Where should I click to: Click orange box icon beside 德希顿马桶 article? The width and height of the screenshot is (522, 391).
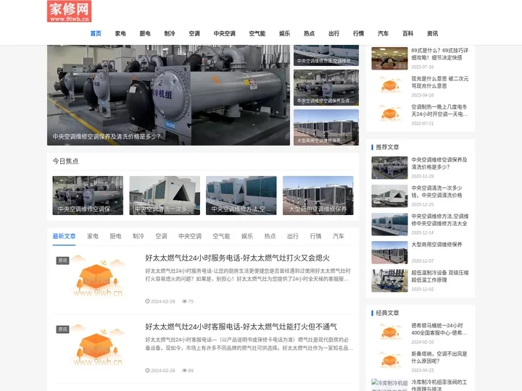point(389,334)
